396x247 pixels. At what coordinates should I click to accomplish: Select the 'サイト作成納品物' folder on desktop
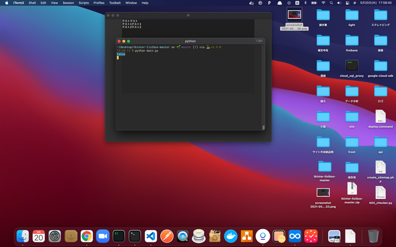pos(323,145)
